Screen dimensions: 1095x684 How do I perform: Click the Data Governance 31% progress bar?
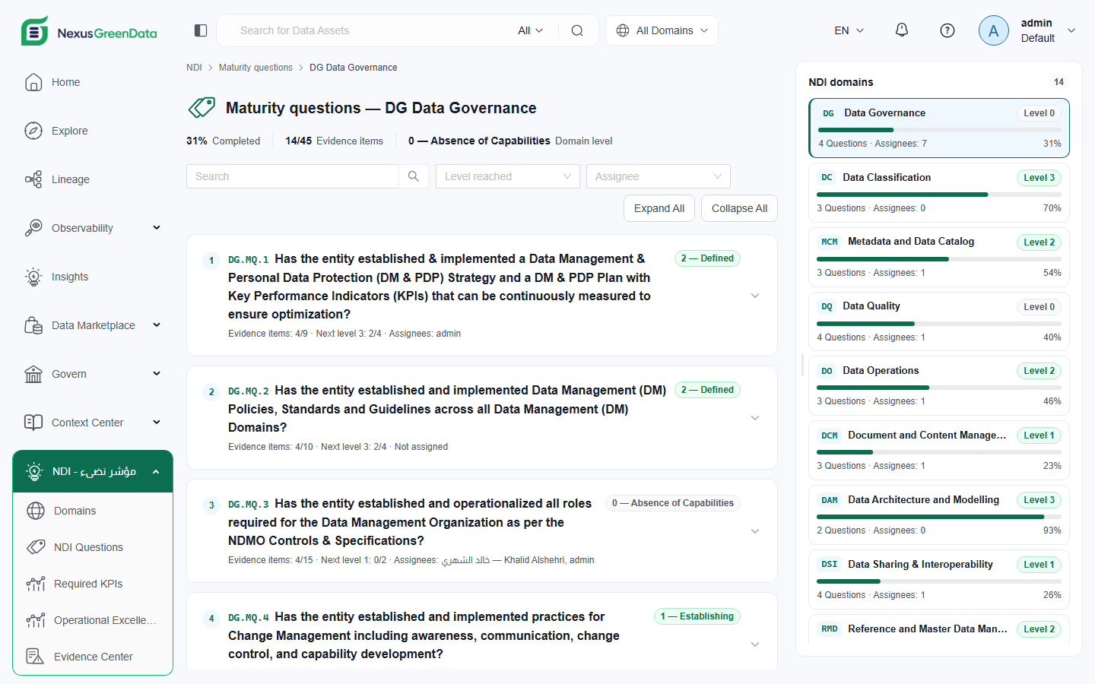coord(939,130)
